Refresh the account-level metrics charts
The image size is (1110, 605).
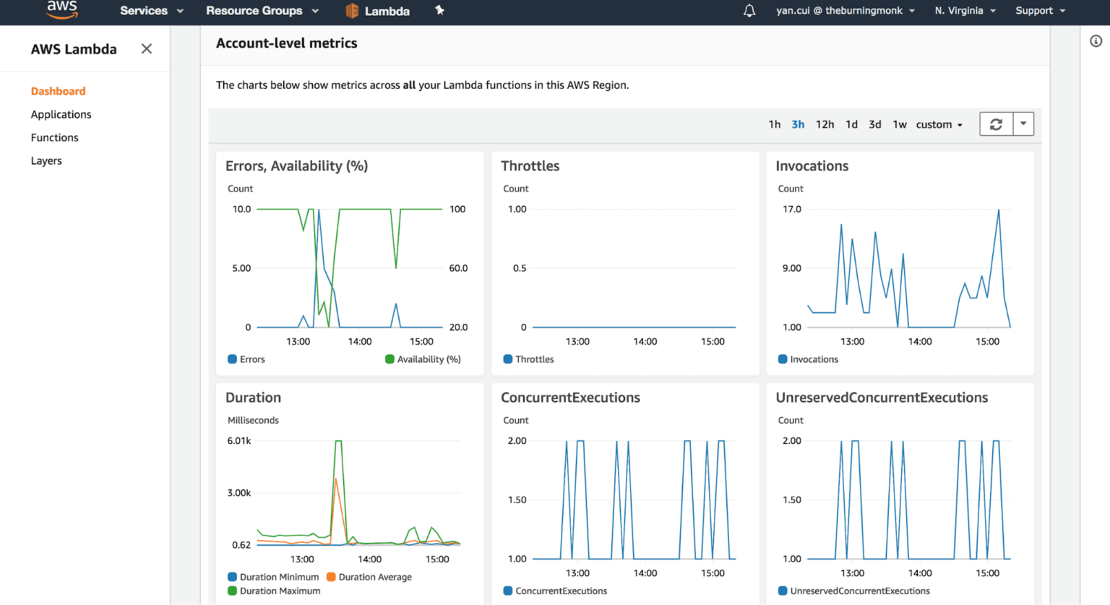[x=997, y=124]
